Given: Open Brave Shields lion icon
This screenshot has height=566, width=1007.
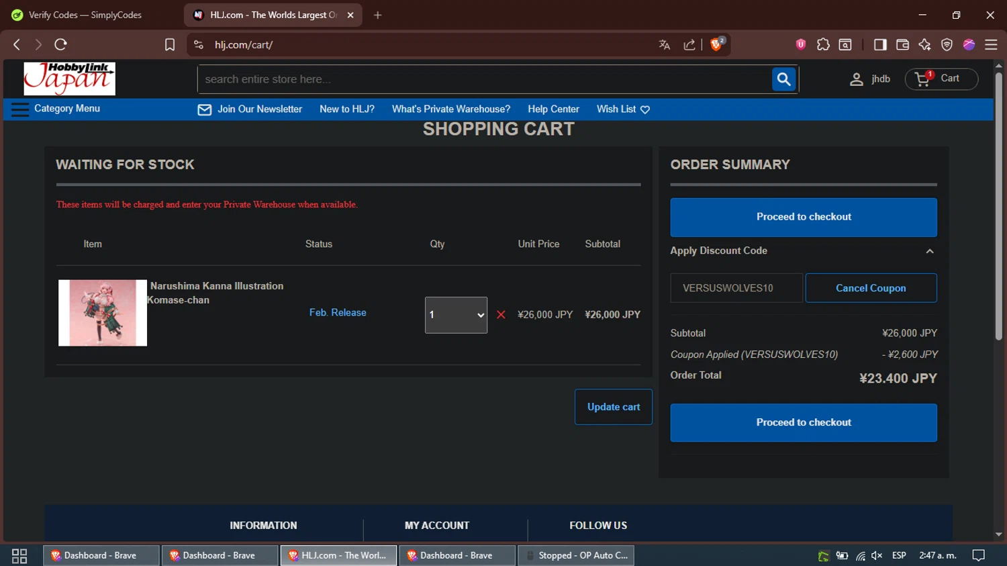Looking at the screenshot, I should tap(716, 44).
